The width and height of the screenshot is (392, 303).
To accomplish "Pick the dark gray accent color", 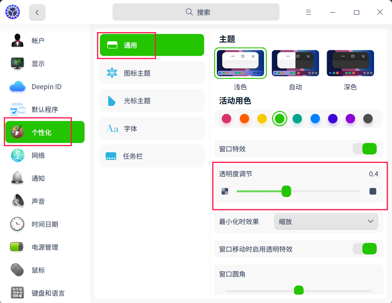I will (368, 119).
